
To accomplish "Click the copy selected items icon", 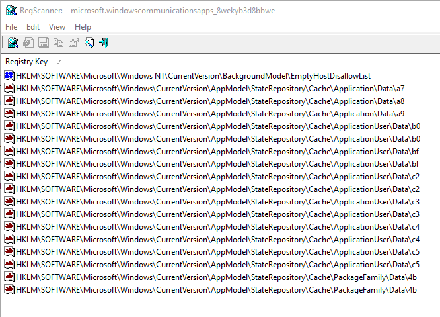I will pos(58,43).
